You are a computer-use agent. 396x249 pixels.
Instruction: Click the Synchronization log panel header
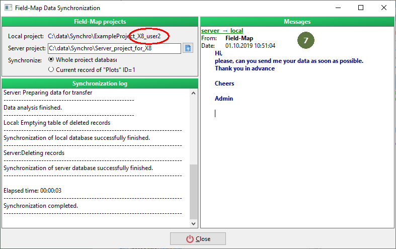tap(100, 84)
